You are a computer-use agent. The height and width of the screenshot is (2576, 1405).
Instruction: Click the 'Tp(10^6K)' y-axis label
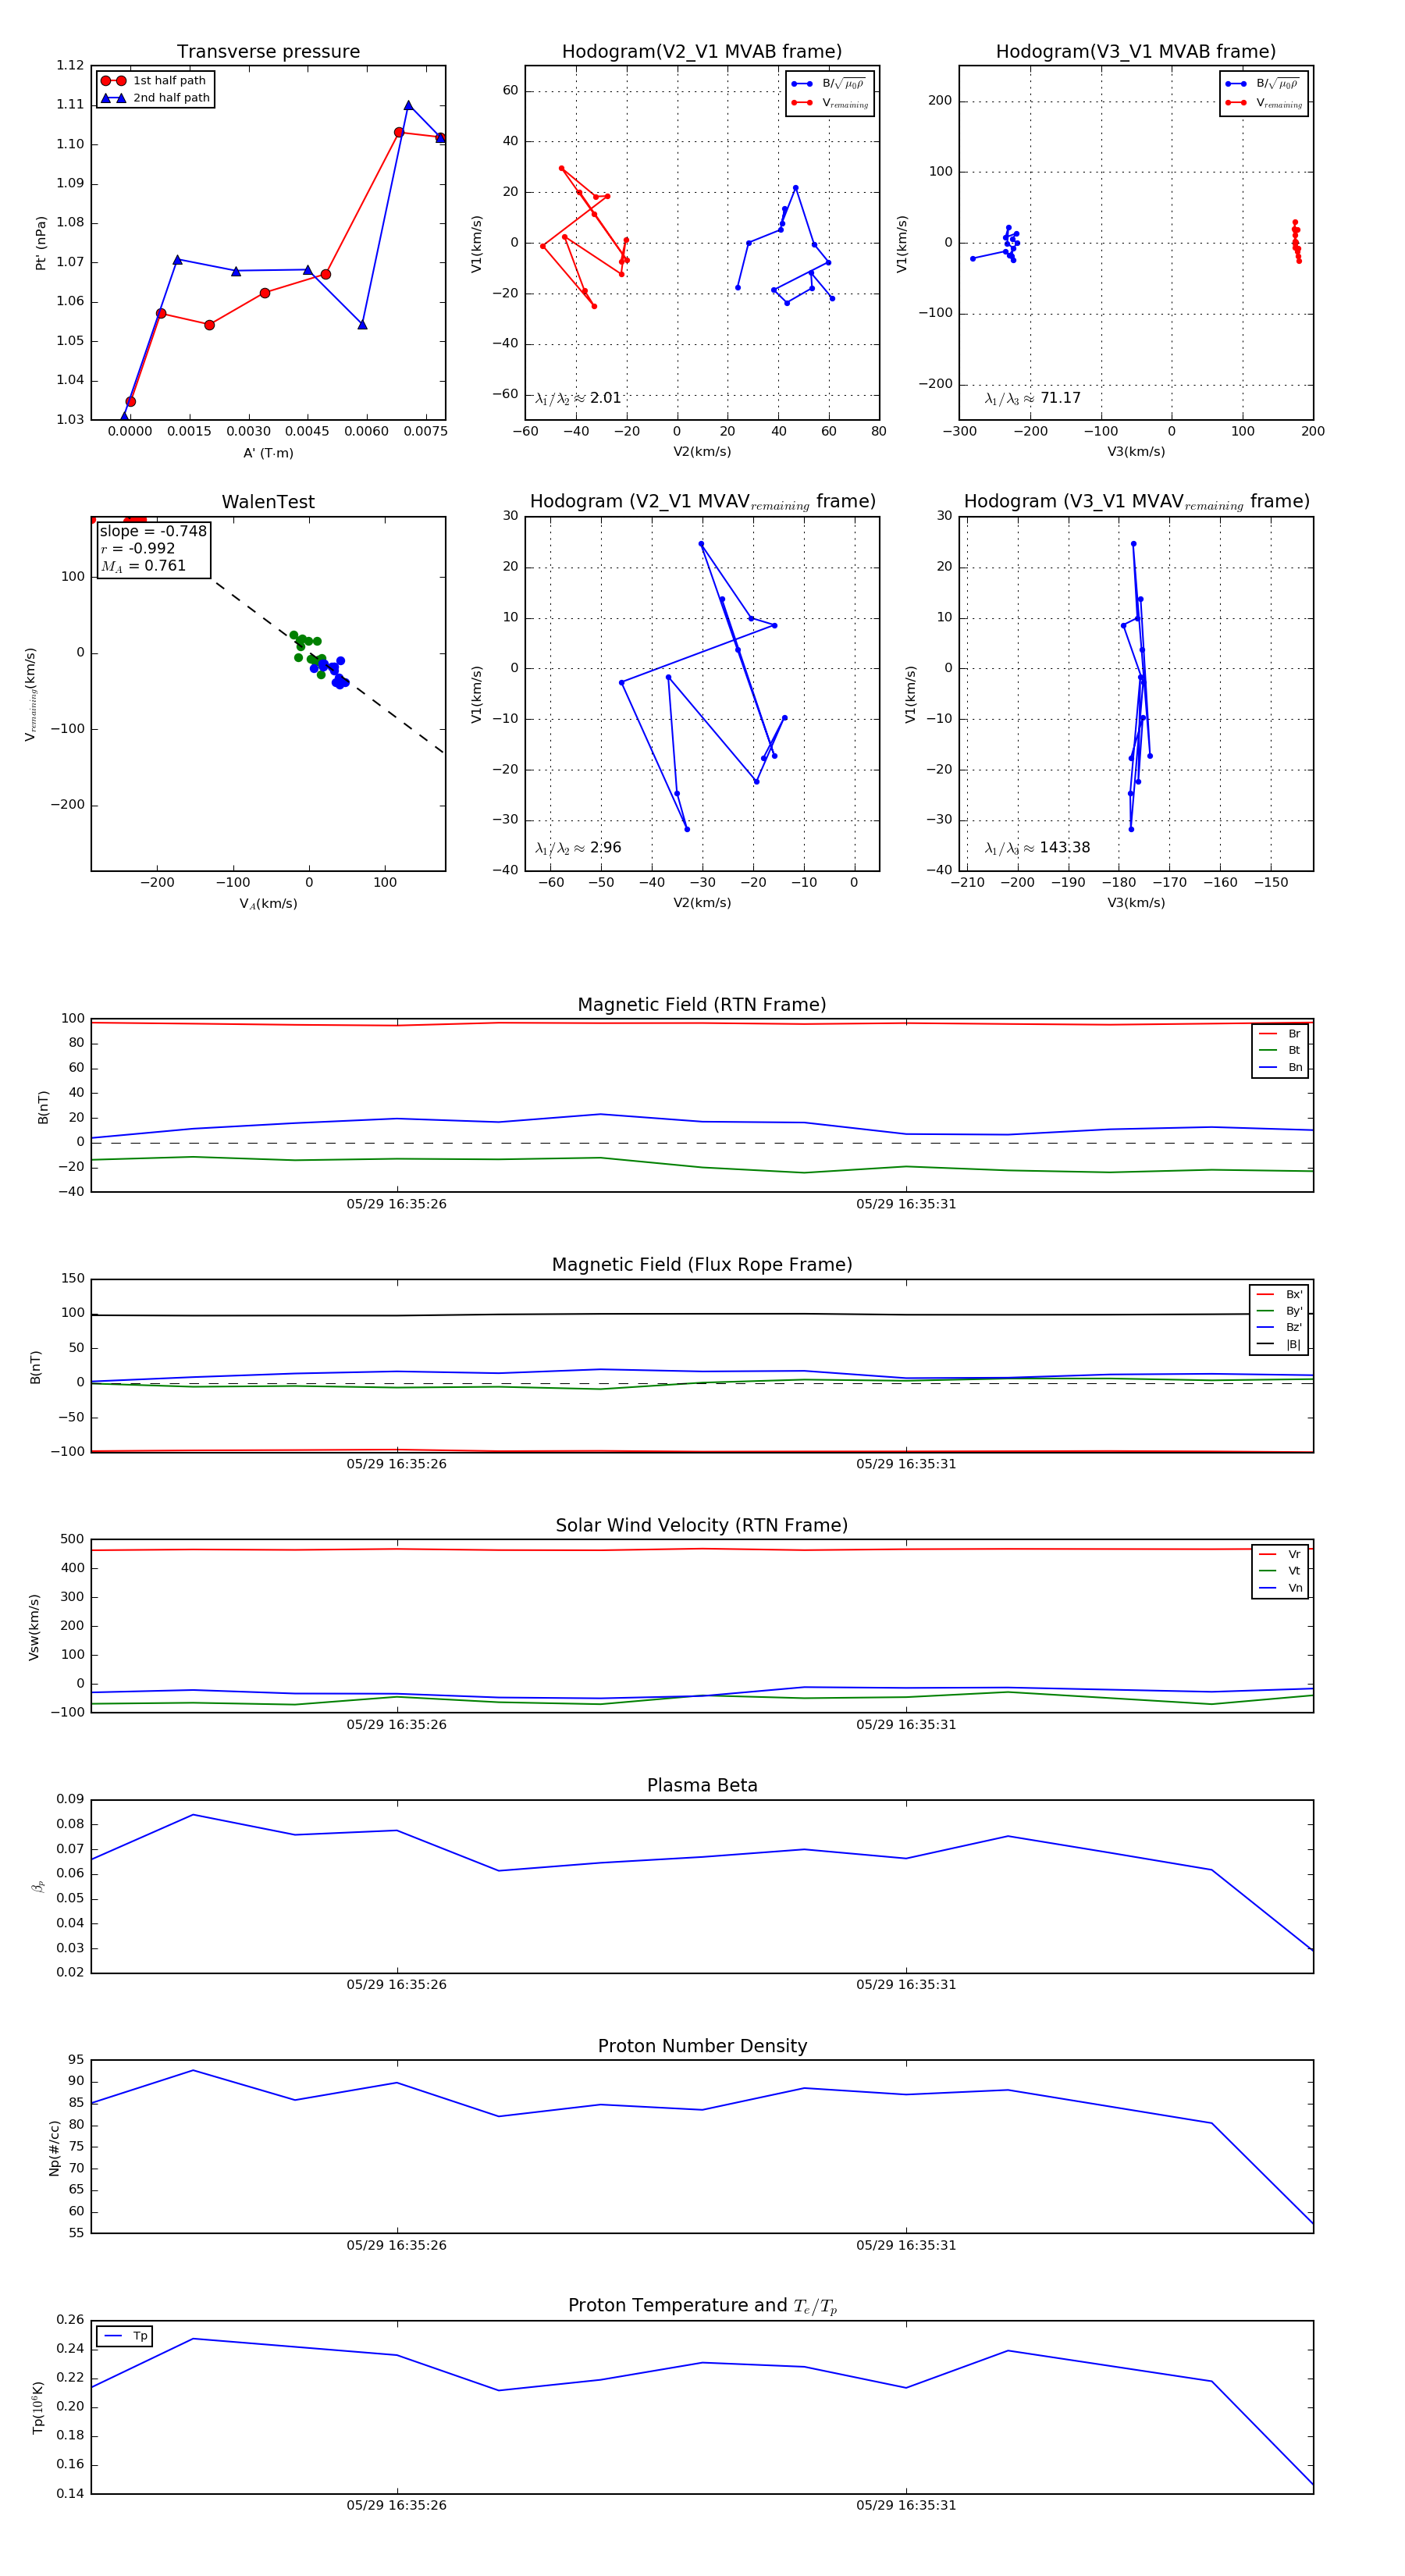click(38, 2408)
